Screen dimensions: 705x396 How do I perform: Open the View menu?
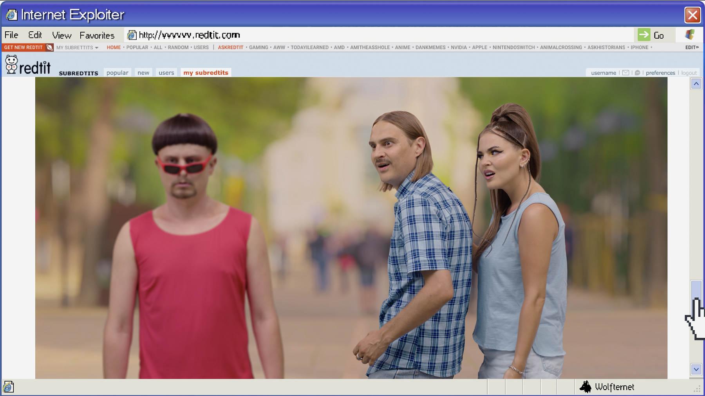point(61,35)
